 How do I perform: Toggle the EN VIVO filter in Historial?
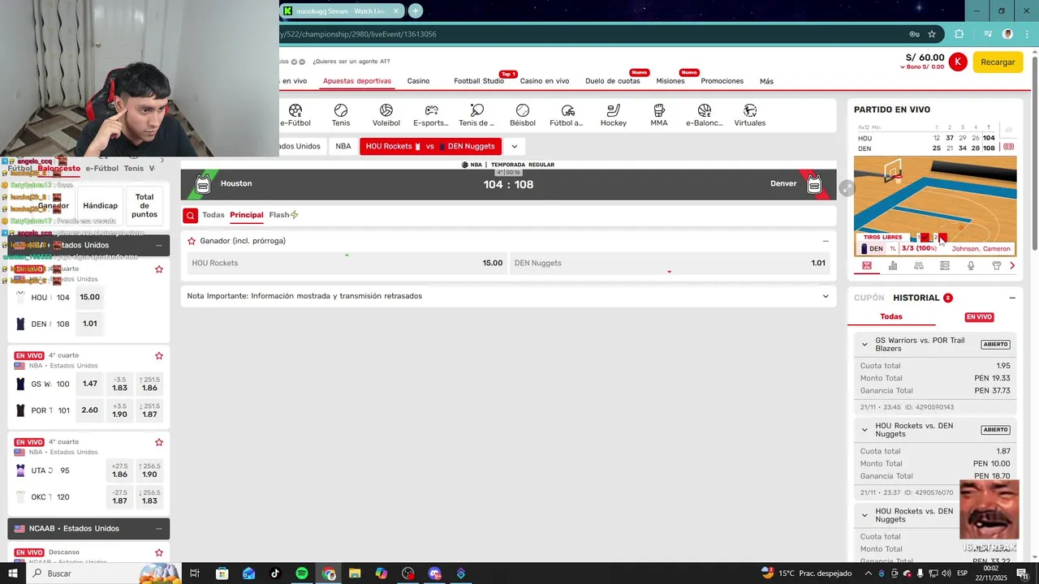point(979,317)
